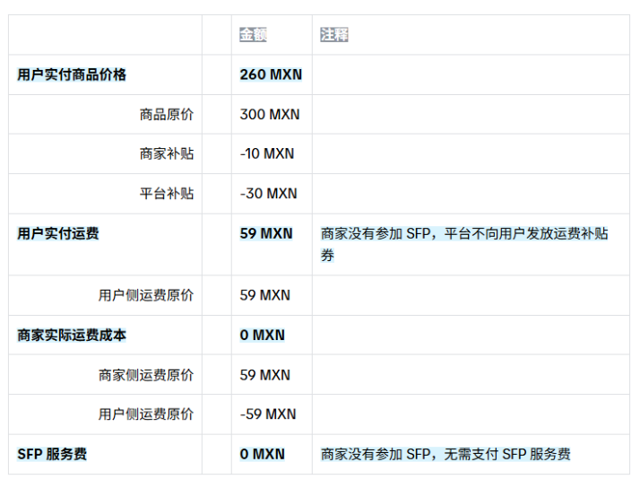Select the 商品原价 row label
Screen dimensions: 640x488
(166, 115)
